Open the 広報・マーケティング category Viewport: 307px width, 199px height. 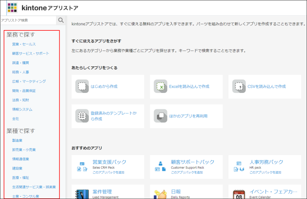(x=29, y=81)
